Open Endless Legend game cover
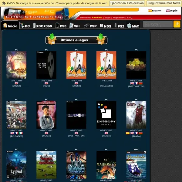 click(x=16, y=165)
